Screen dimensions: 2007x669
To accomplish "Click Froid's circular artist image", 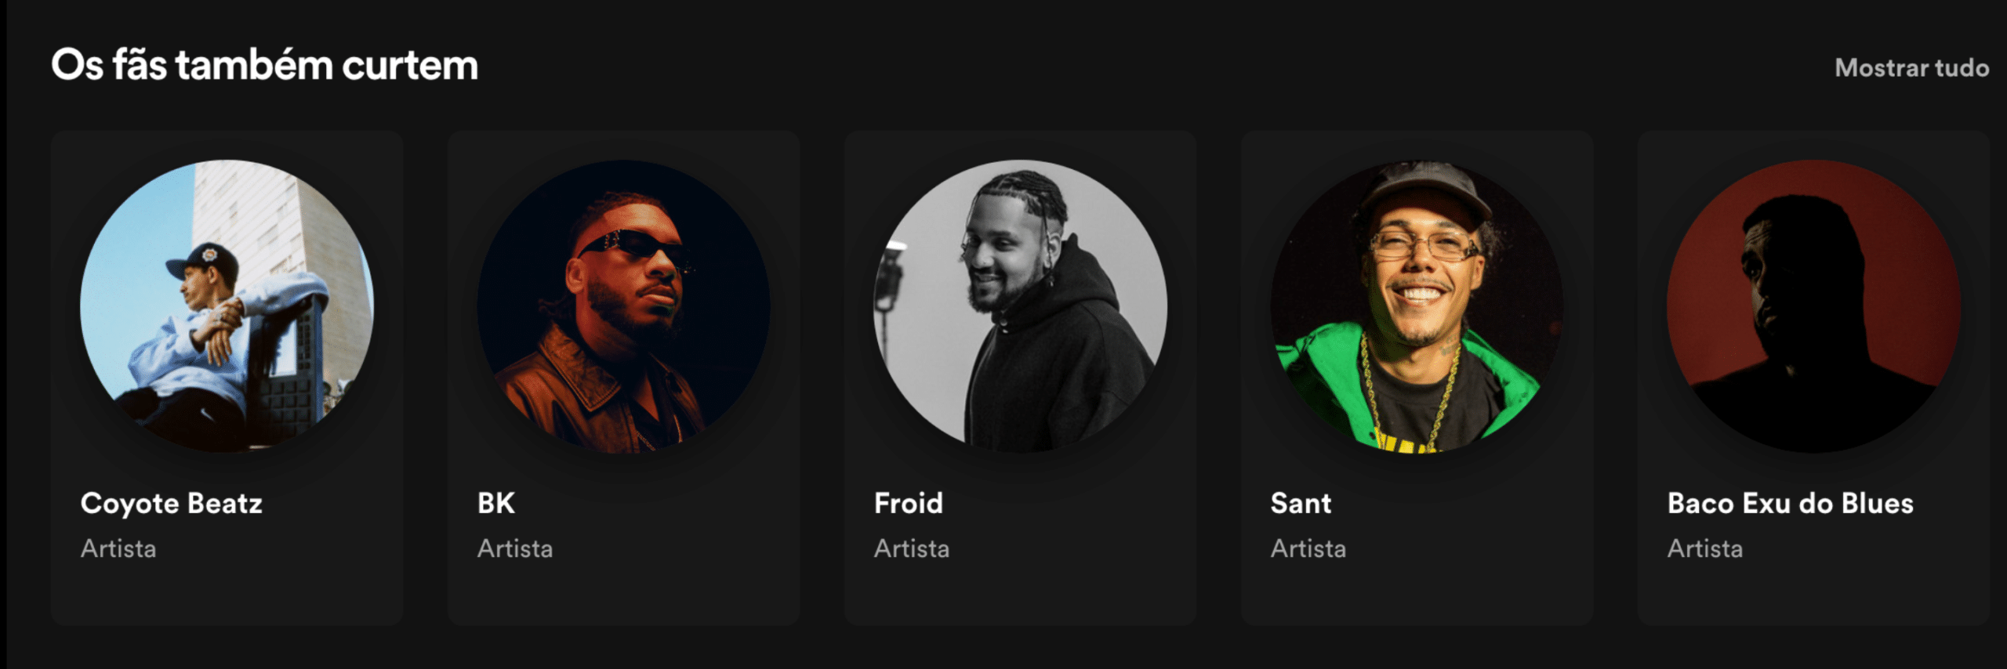I will point(1021,306).
